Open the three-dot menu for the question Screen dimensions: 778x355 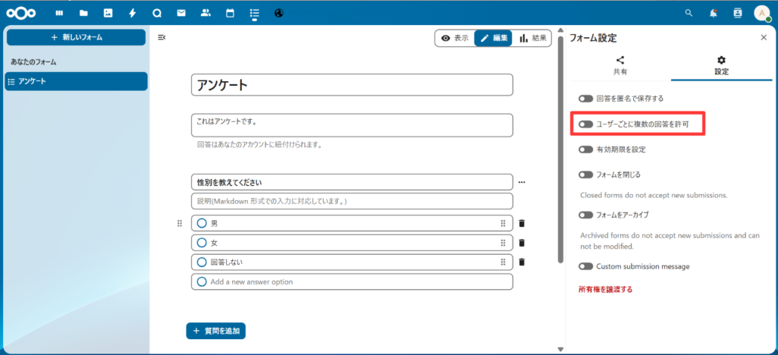point(522,182)
